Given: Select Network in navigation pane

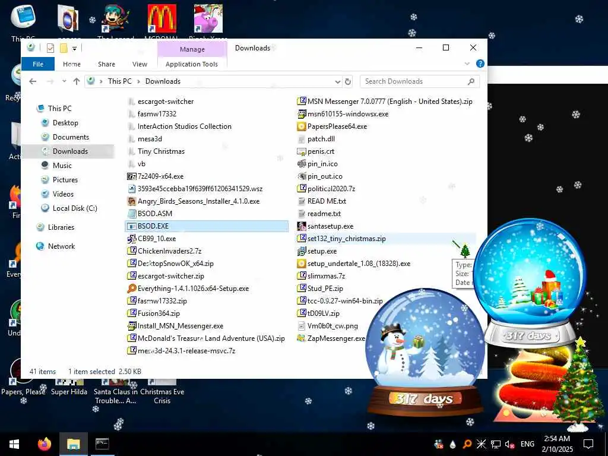Looking at the screenshot, I should coord(61,246).
